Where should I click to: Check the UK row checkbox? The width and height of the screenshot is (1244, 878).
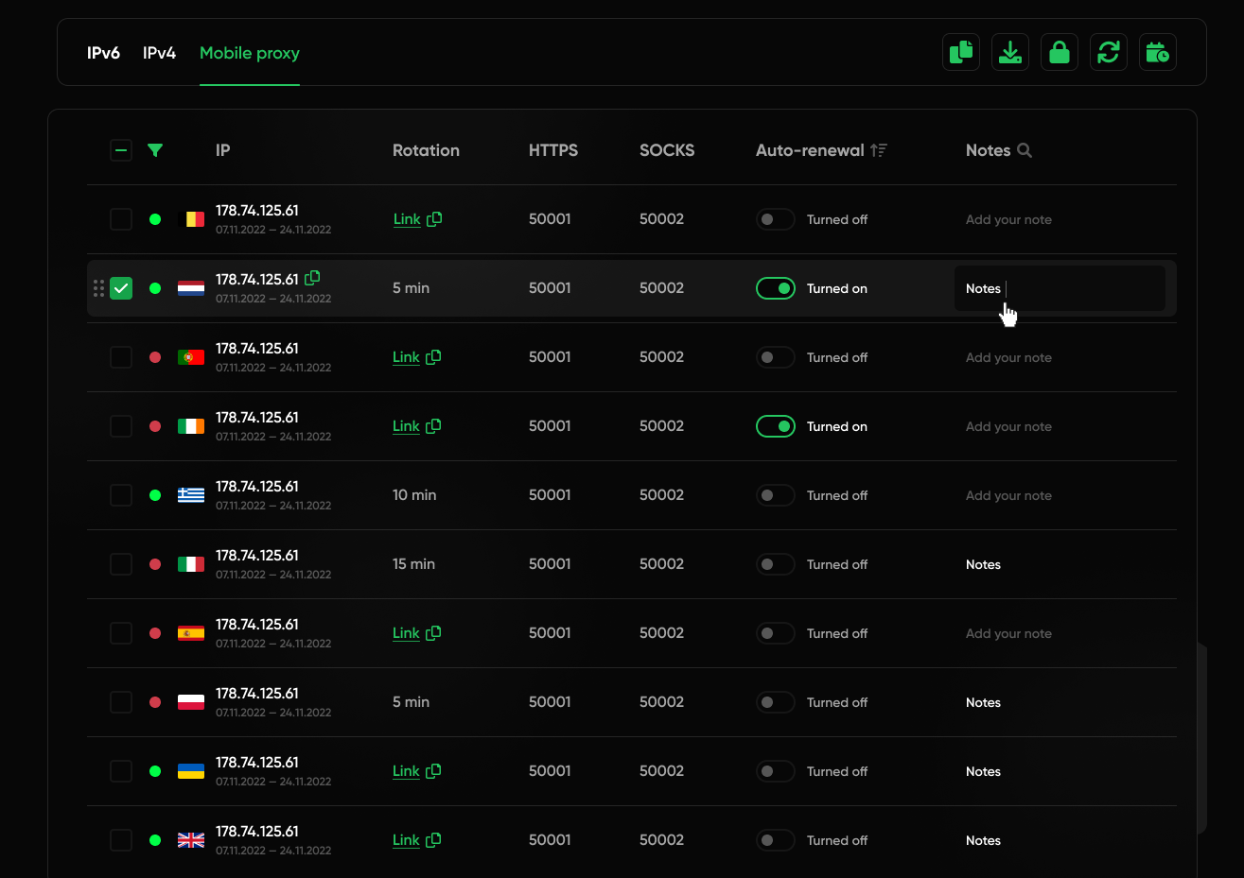(x=121, y=840)
